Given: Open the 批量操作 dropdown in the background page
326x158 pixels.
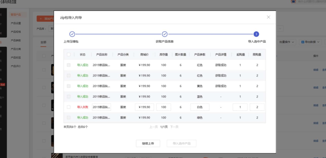Looking at the screenshot, I should click(x=287, y=42).
